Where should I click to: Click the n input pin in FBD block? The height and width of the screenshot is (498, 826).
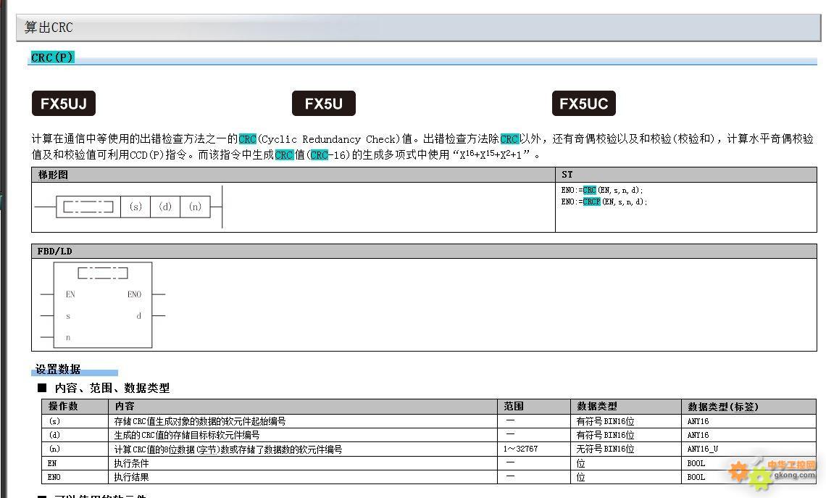[68, 338]
